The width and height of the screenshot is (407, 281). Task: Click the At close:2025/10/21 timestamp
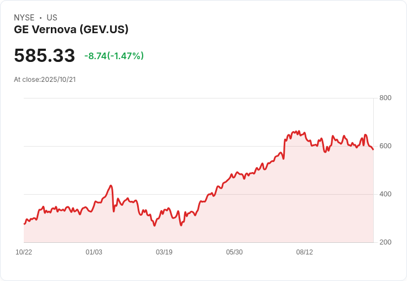(45, 80)
